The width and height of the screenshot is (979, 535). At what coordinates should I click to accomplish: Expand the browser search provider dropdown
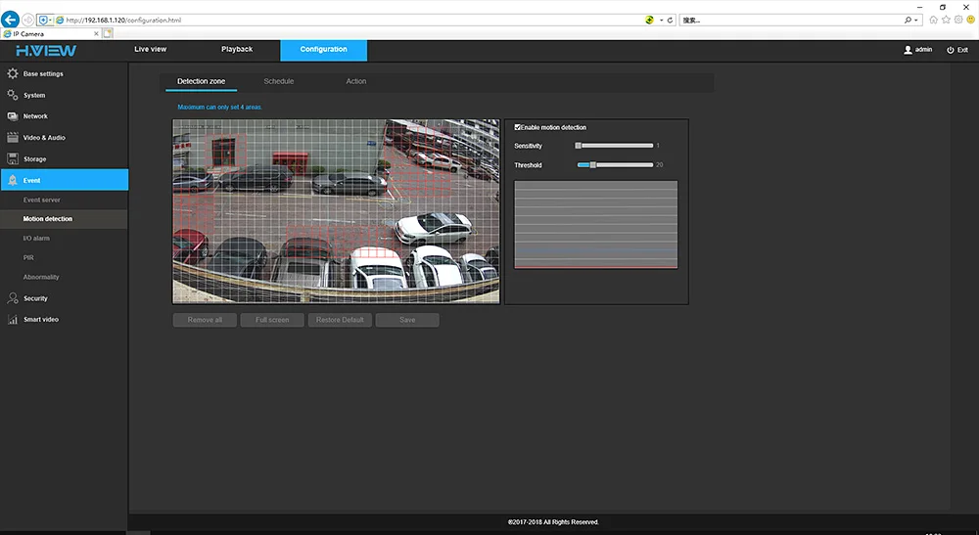coord(918,20)
